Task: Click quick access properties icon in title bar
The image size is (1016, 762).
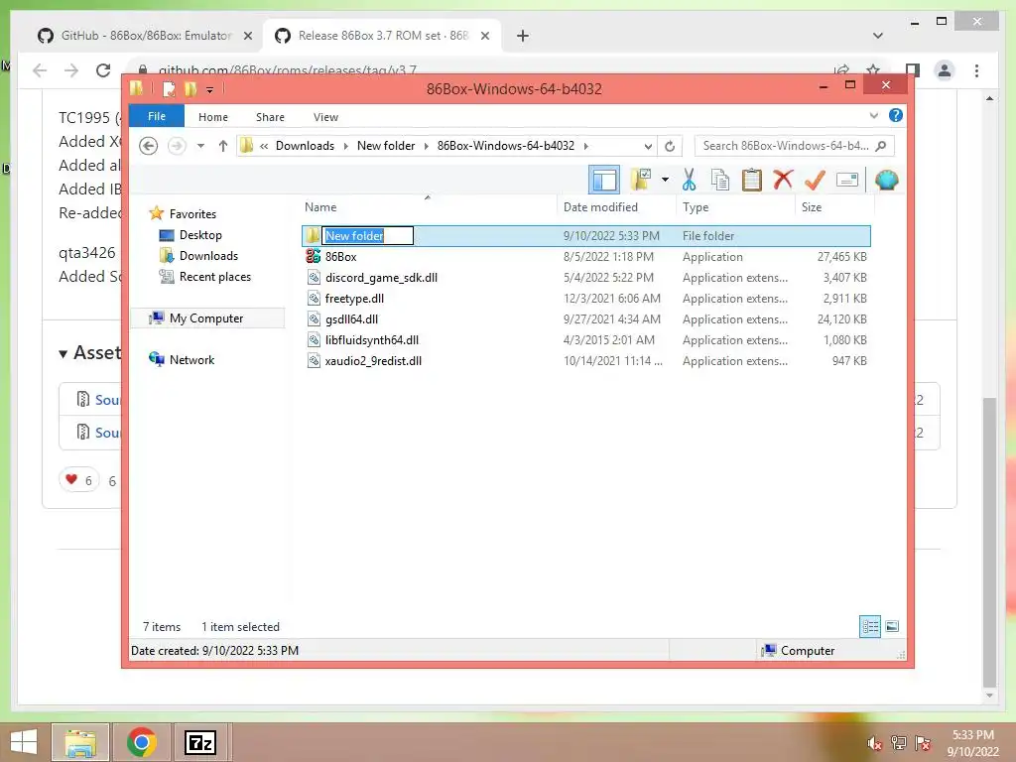Action: click(169, 88)
